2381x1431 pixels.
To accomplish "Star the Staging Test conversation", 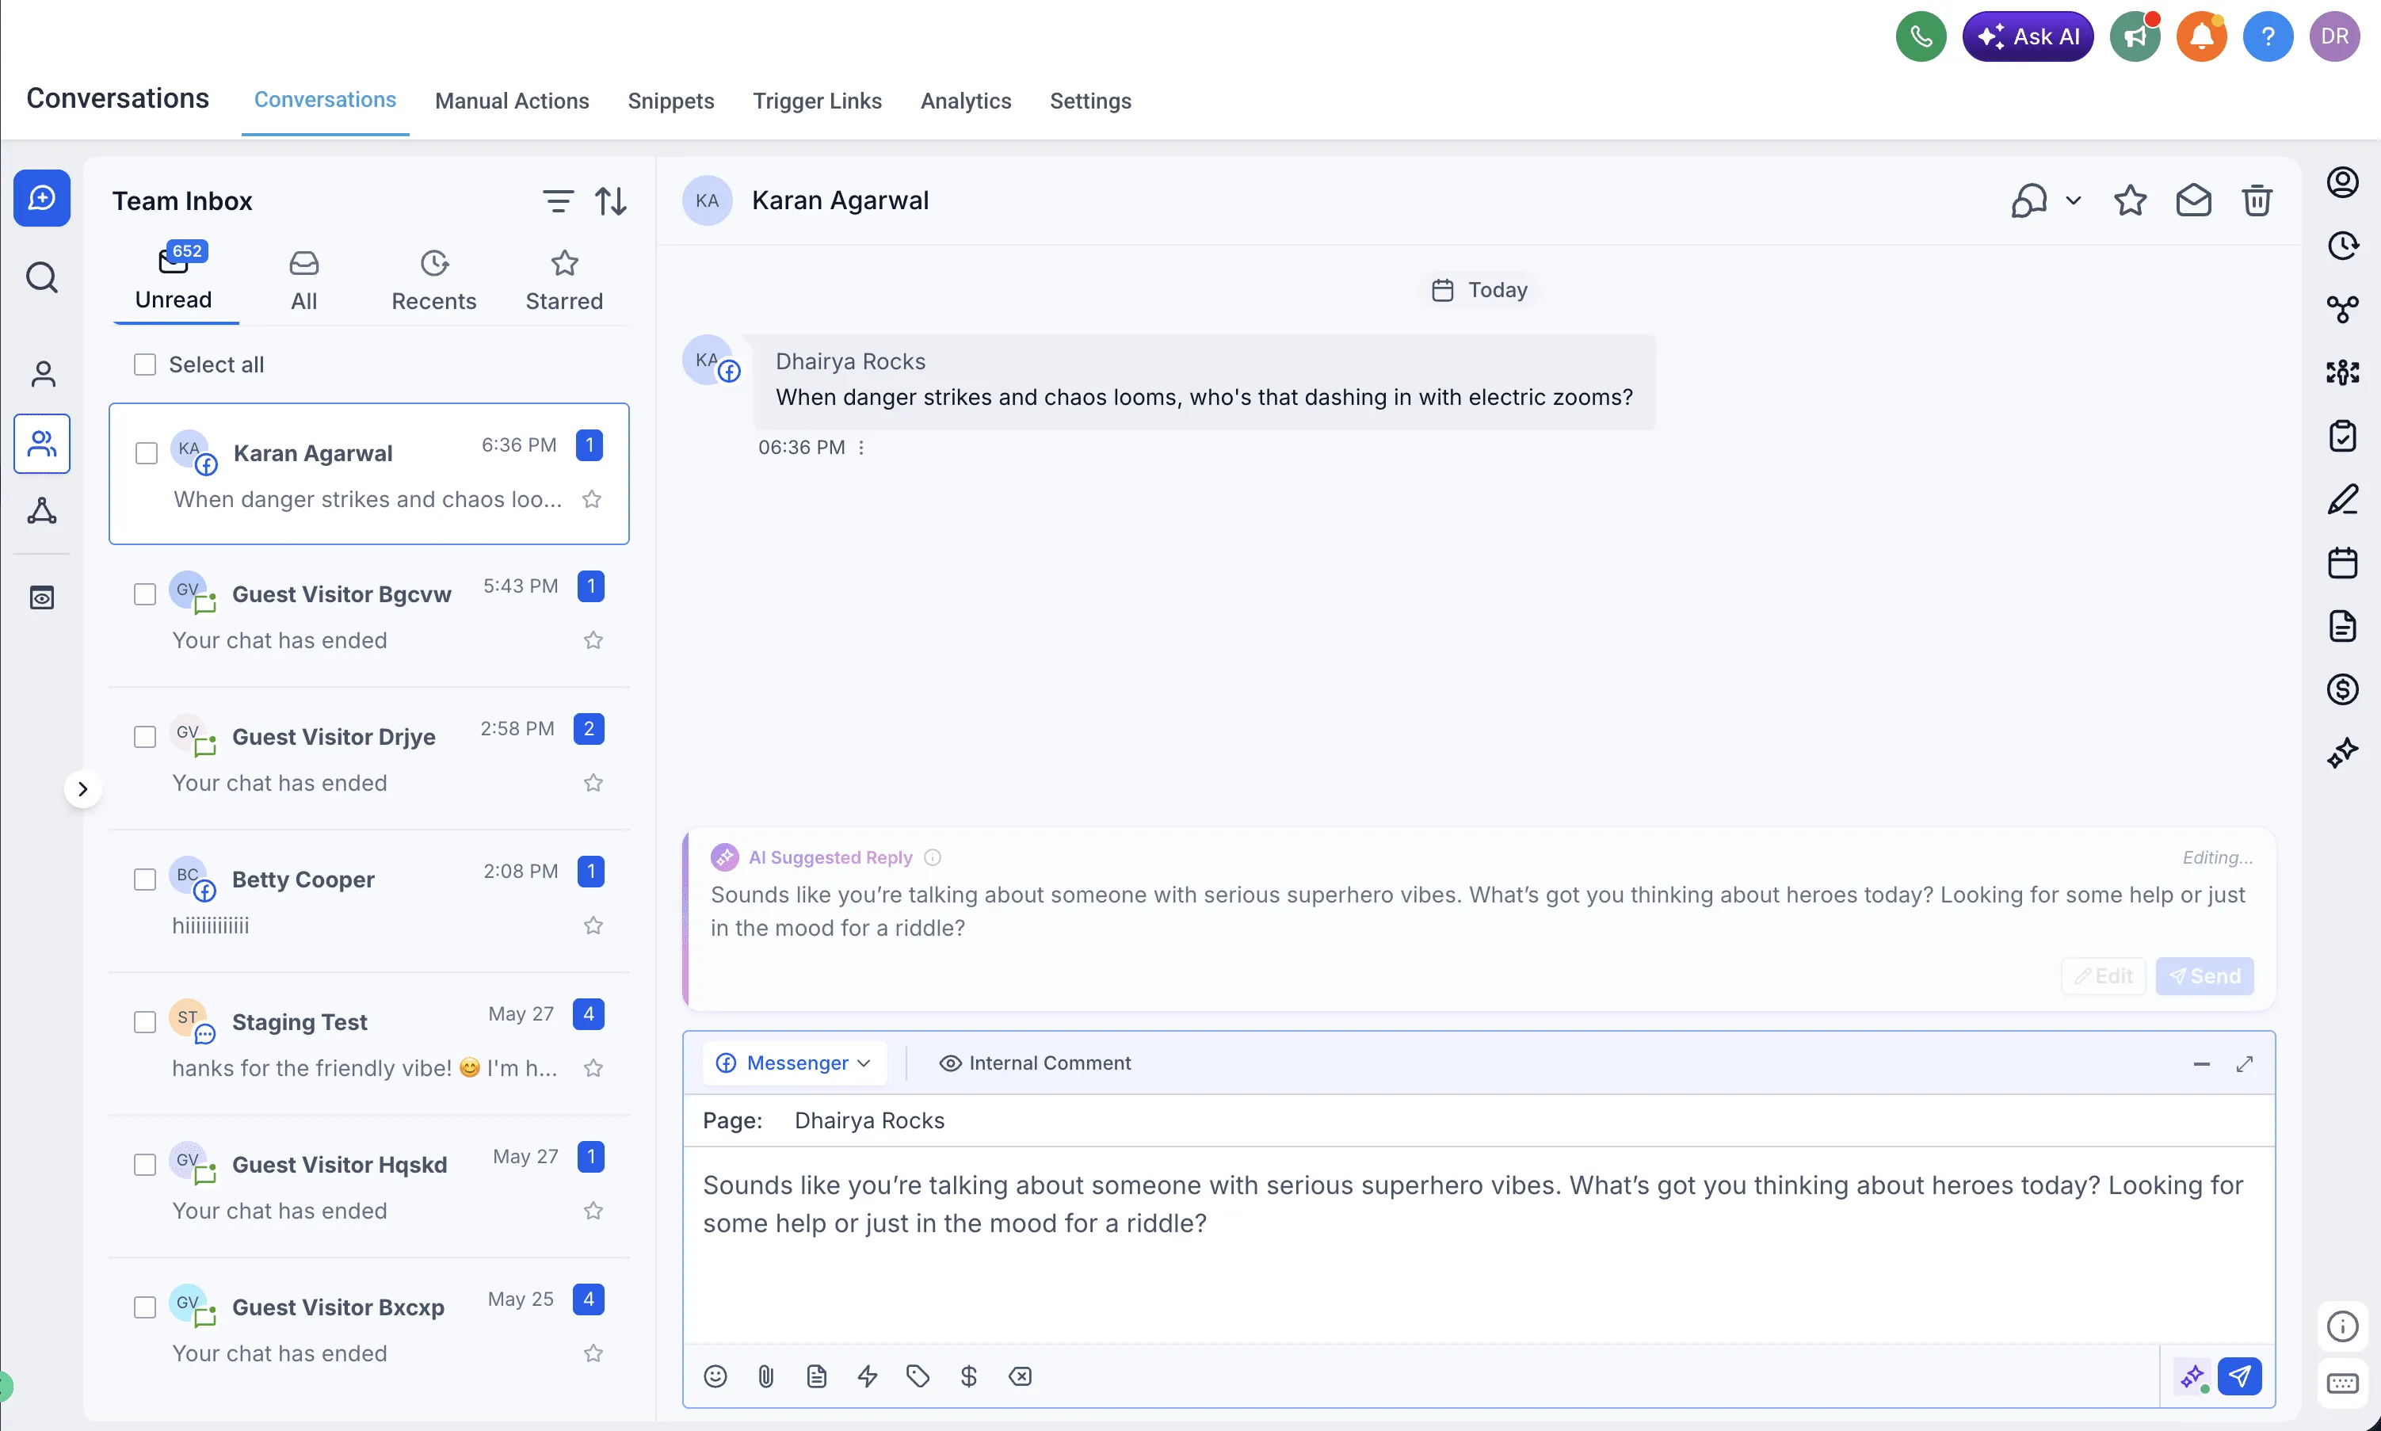I will pos(593,1068).
